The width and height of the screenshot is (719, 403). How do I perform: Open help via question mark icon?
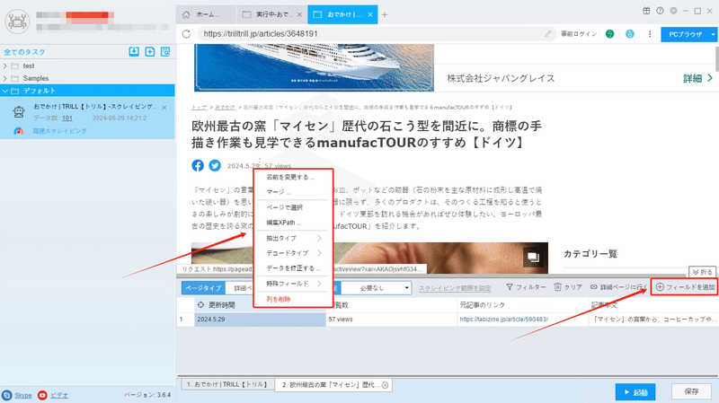[x=660, y=11]
